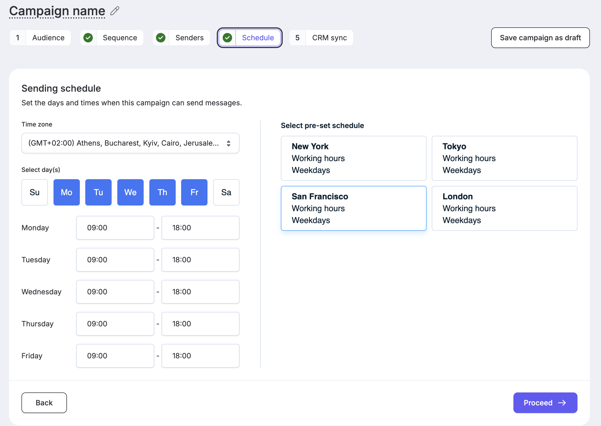Image resolution: width=601 pixels, height=426 pixels.
Task: Click Thursday start time 09:00 field
Action: (115, 324)
